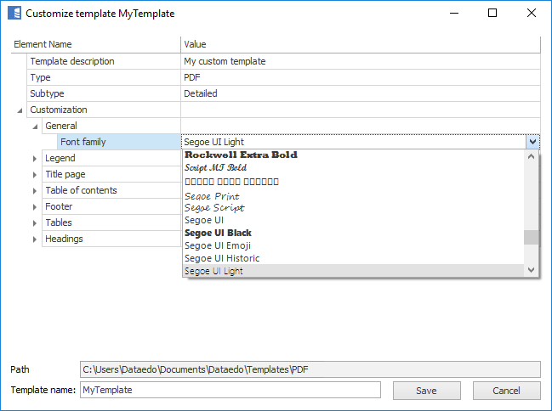Expand the Legend tree node

[x=35, y=158]
